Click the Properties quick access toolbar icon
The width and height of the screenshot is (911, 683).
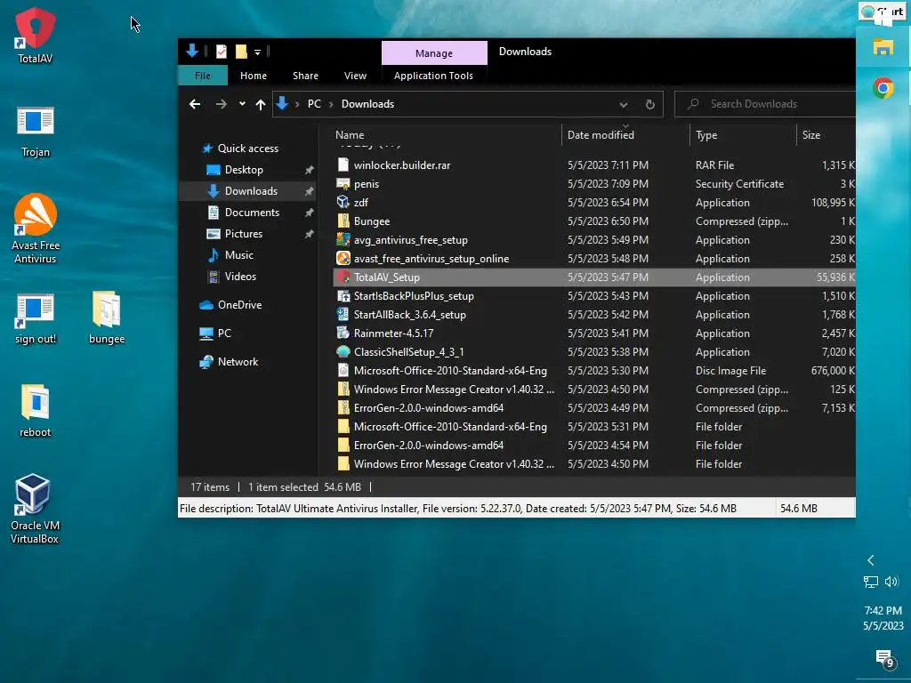[x=222, y=52]
